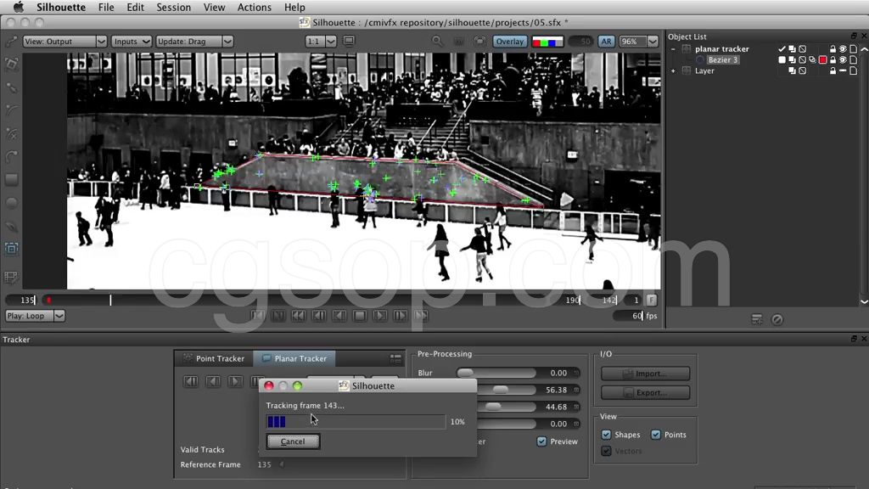Viewport: 869px width, 489px height.
Task: Open the View: Output dropdown
Action: pyautogui.click(x=64, y=42)
